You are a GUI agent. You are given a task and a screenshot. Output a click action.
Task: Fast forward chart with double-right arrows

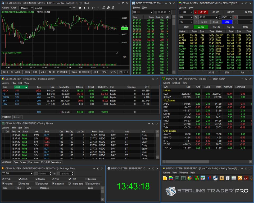[x=93, y=8]
